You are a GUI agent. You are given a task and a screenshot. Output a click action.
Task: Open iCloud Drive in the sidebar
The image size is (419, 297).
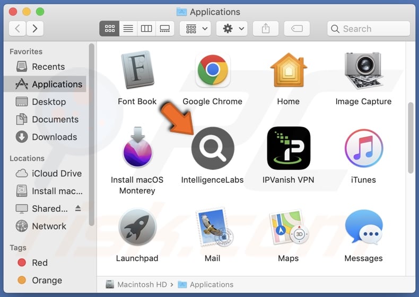[45, 174]
